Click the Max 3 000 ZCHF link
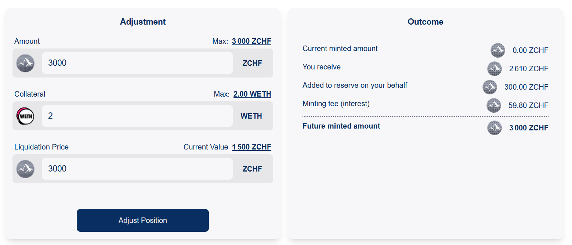 click(251, 41)
